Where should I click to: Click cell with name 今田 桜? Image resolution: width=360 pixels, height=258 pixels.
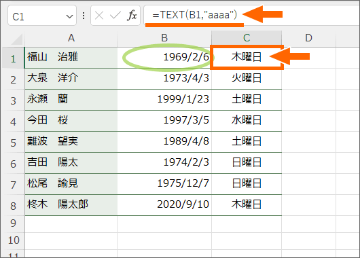tap(71, 121)
